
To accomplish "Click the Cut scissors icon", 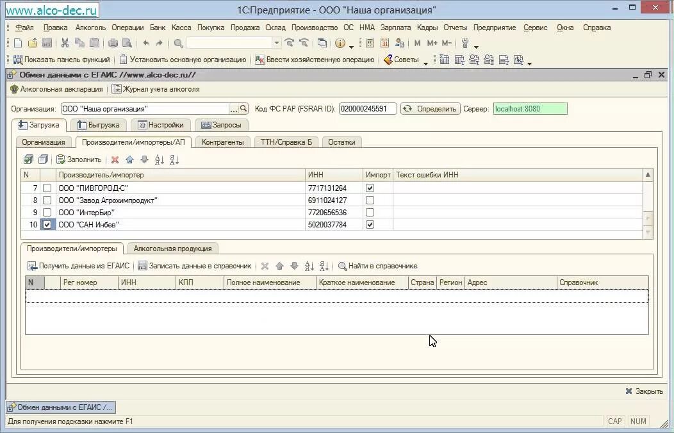I will click(65, 43).
